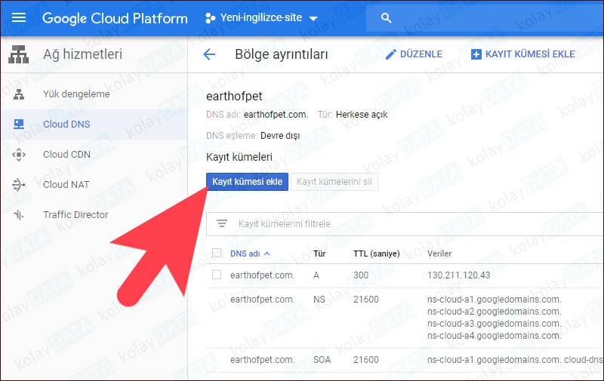Click the Cloud CDN icon
This screenshot has width=604, height=381.
point(19,155)
